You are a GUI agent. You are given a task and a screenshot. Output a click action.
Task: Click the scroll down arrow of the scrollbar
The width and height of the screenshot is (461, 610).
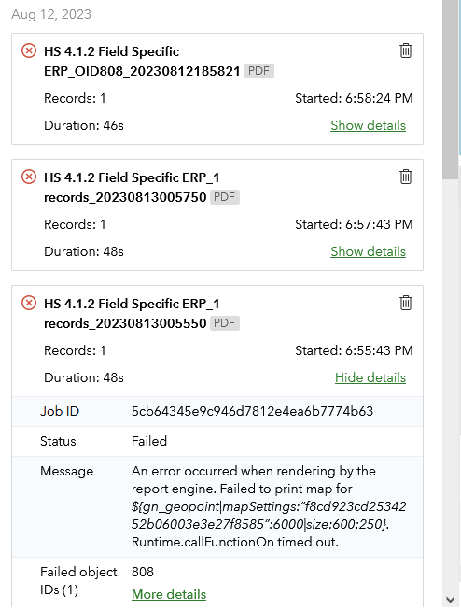pyautogui.click(x=450, y=600)
